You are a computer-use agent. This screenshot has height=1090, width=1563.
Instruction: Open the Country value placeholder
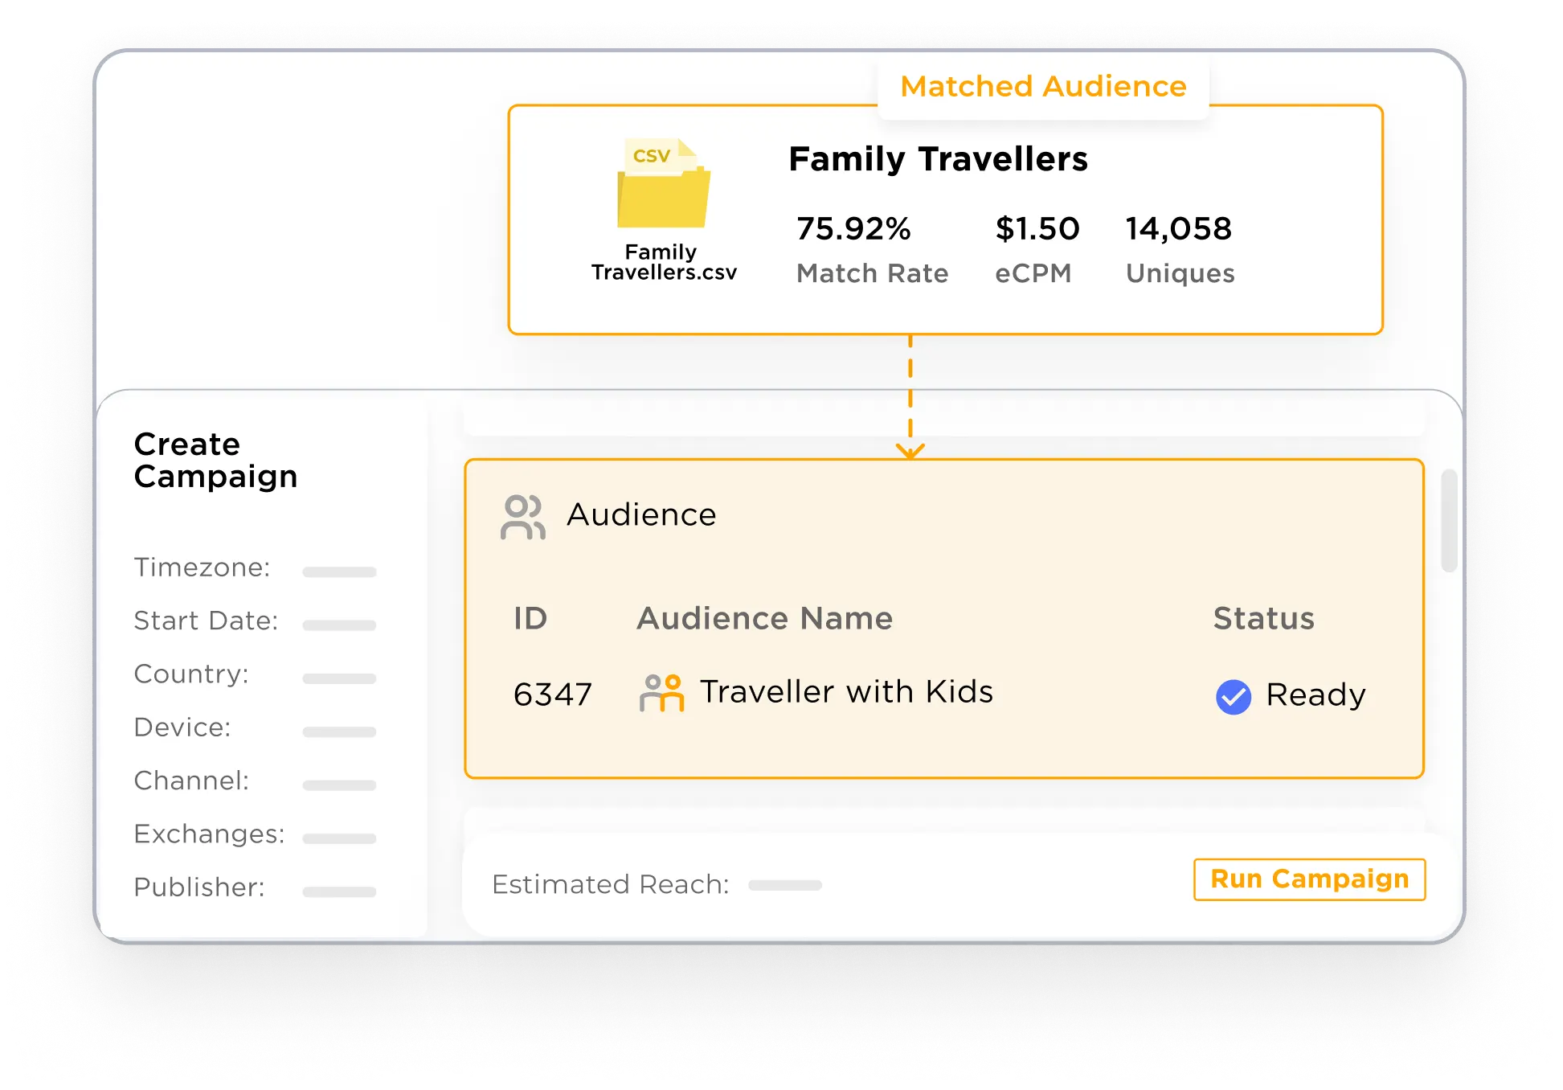coord(339,678)
